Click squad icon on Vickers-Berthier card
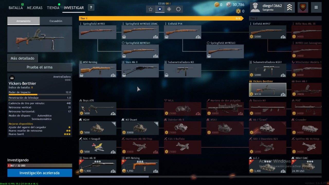Image resolution: width=329 pixels, height=185 pixels. (283, 94)
